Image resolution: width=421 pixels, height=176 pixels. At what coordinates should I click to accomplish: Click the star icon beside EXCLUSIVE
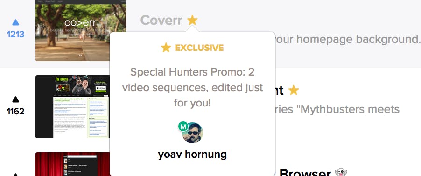point(166,48)
